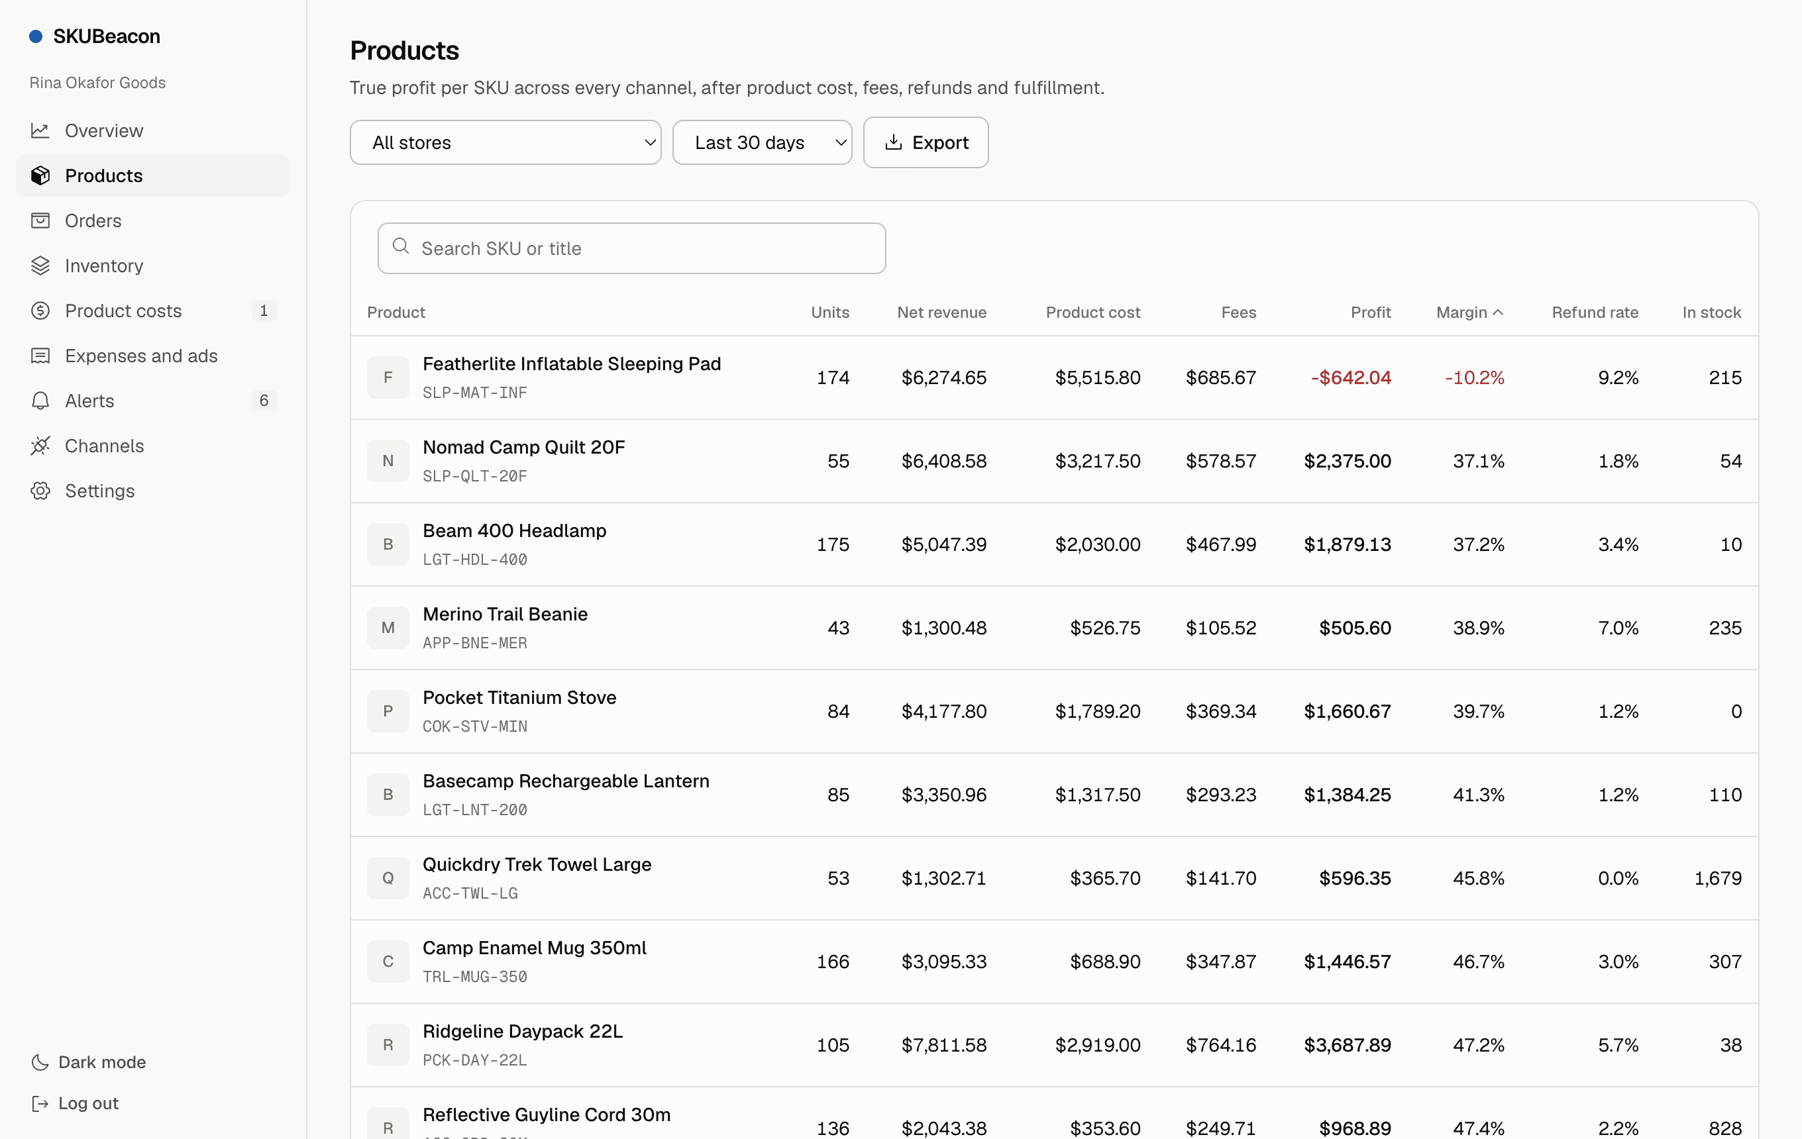
Task: Sort by the Refund rate column header
Action: (x=1595, y=313)
